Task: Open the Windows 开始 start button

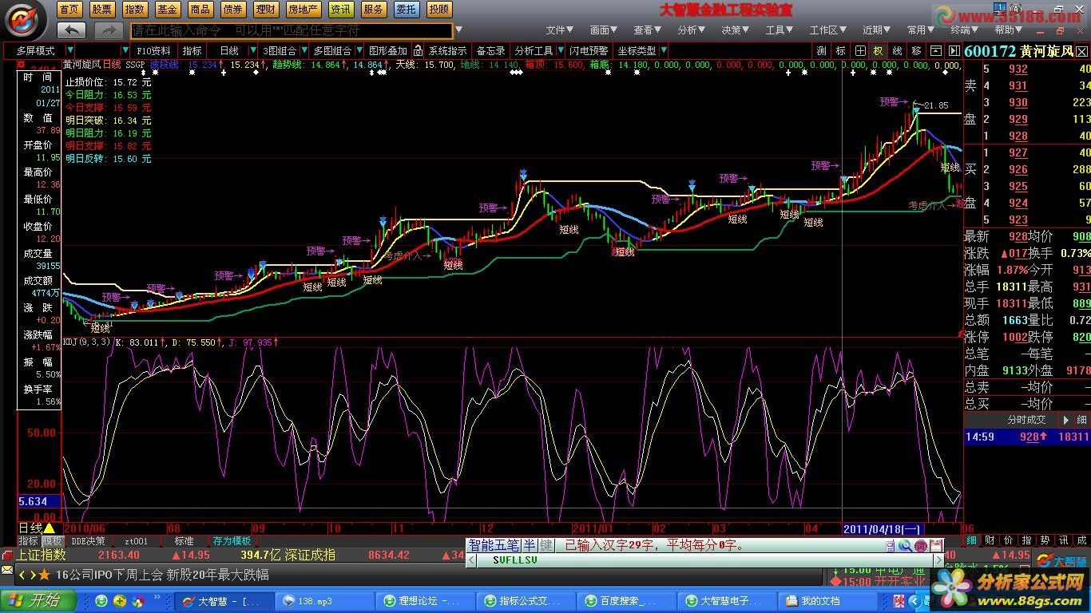Action: (x=38, y=600)
